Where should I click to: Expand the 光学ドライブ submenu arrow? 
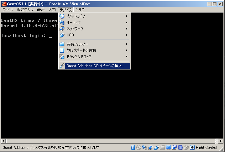(127, 16)
